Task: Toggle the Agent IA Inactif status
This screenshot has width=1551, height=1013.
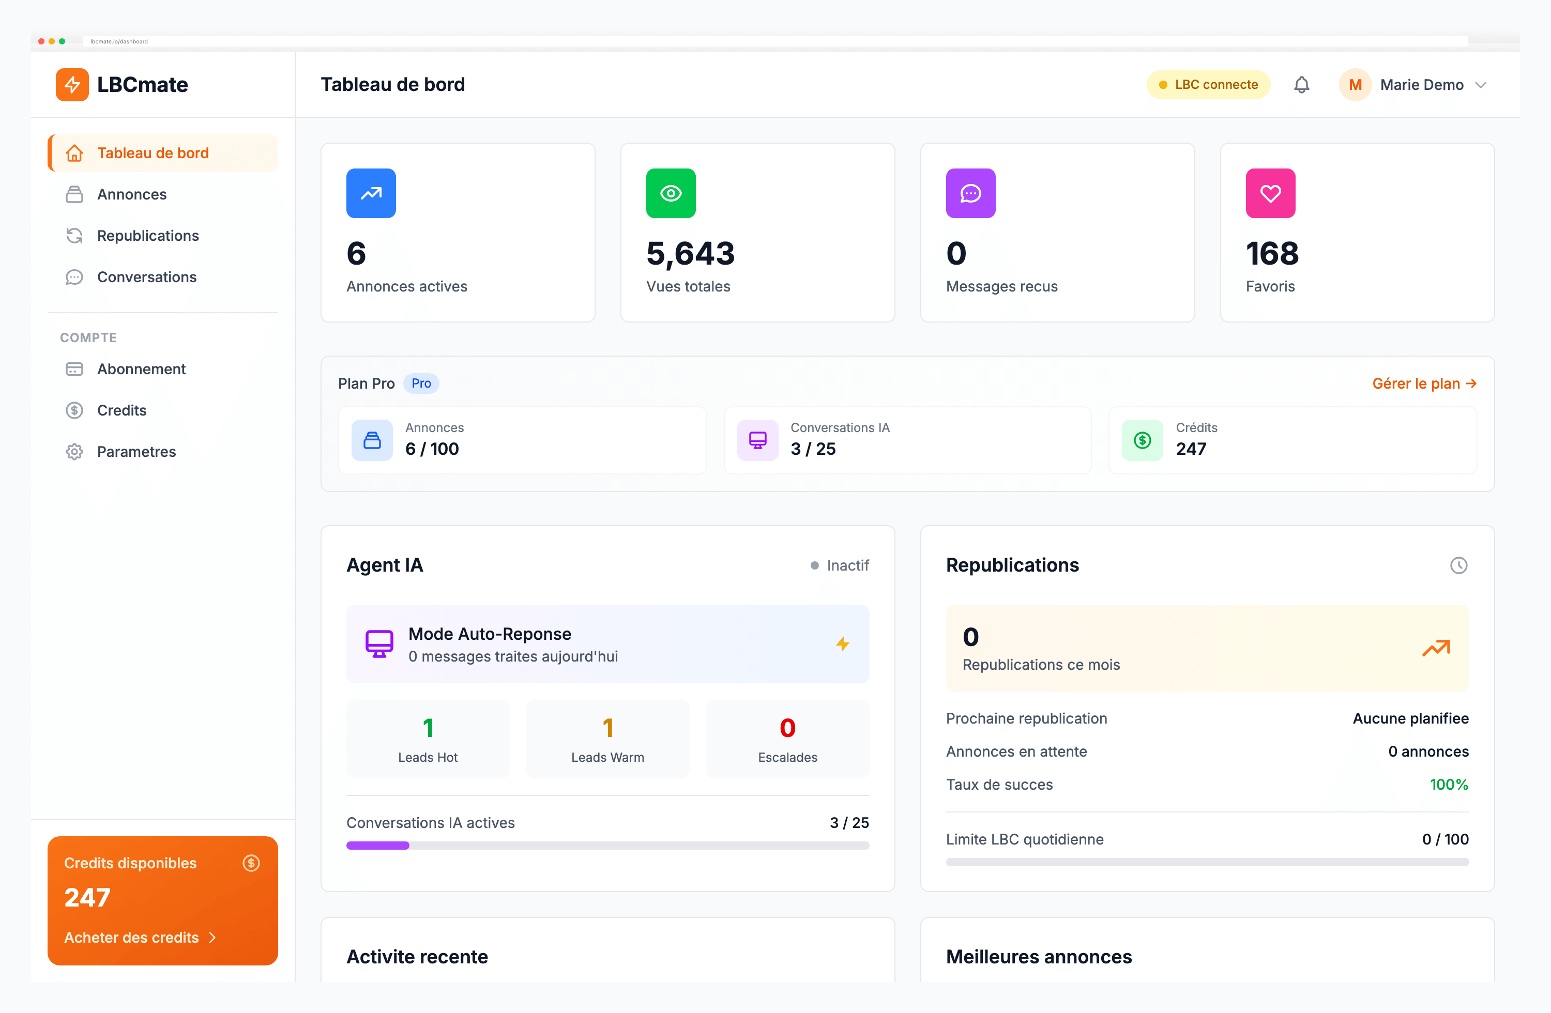Action: 840,565
